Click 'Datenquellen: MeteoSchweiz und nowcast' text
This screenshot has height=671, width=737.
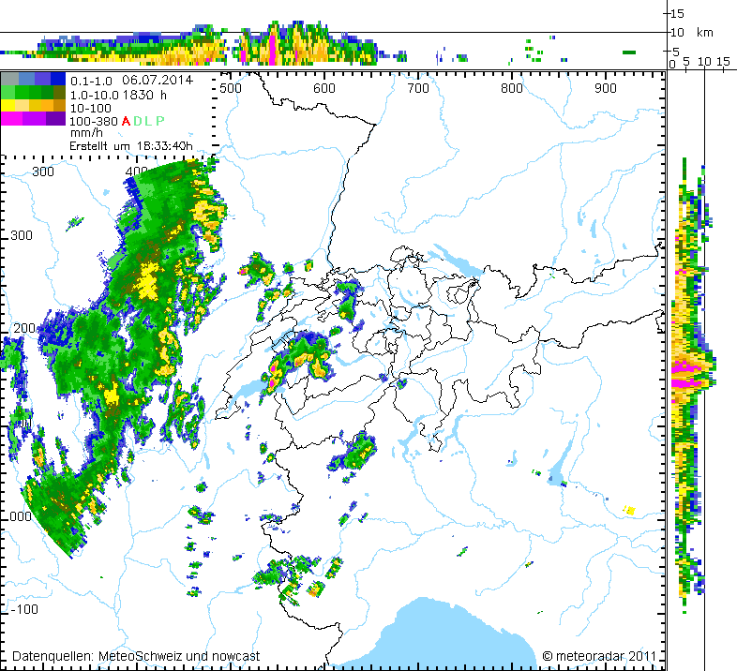[x=136, y=656]
